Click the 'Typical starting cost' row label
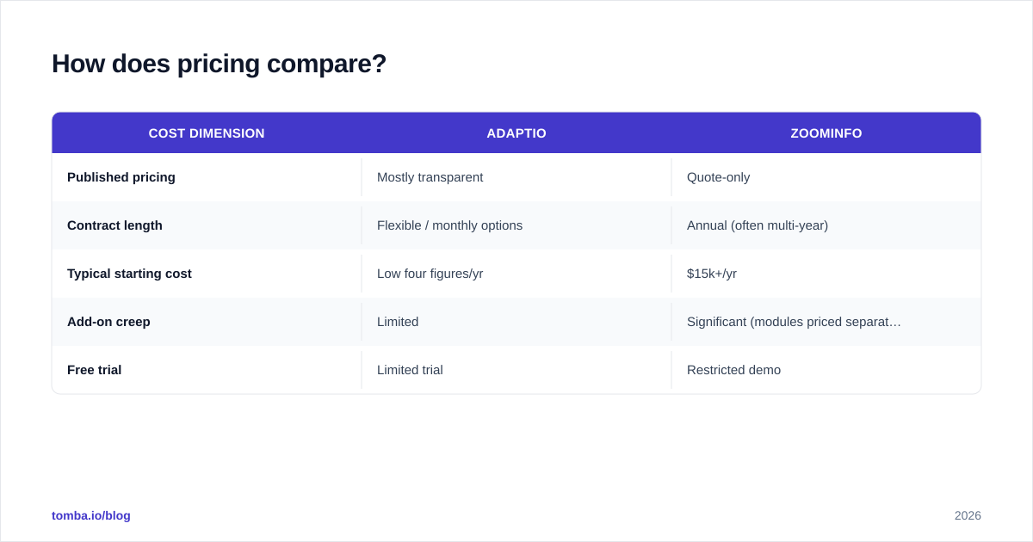 click(x=129, y=274)
